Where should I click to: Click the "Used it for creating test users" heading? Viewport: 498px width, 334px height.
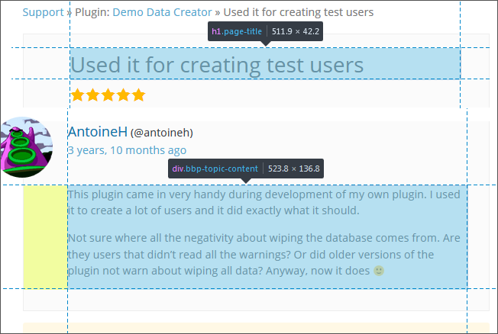coord(217,65)
